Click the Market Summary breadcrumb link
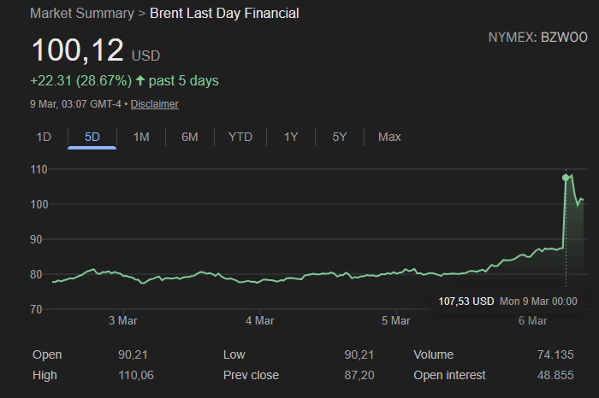Screen dimensions: 599x398 pyautogui.click(x=81, y=14)
